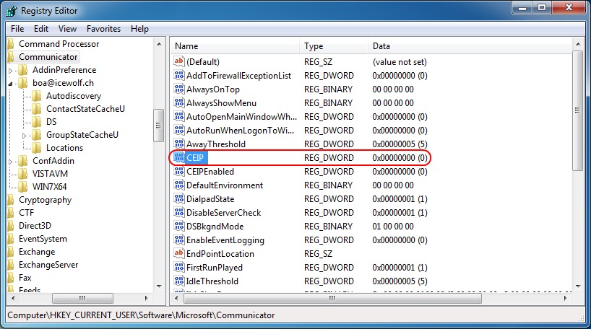
Task: Open the File menu
Action: pyautogui.click(x=17, y=29)
